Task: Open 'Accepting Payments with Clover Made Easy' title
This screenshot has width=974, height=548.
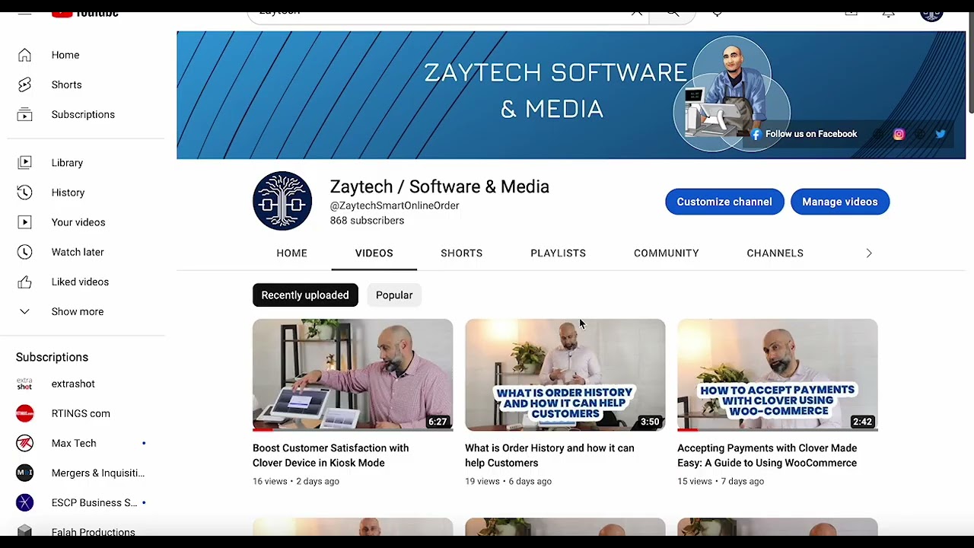Action: (767, 455)
